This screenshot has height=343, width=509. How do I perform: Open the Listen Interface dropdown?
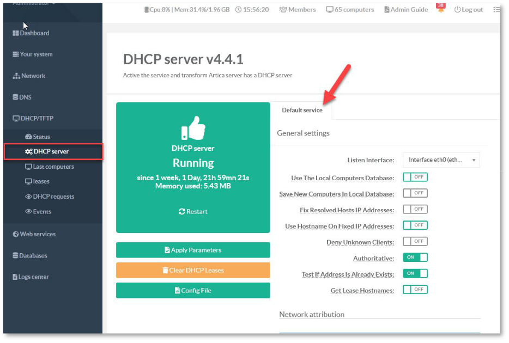[441, 160]
